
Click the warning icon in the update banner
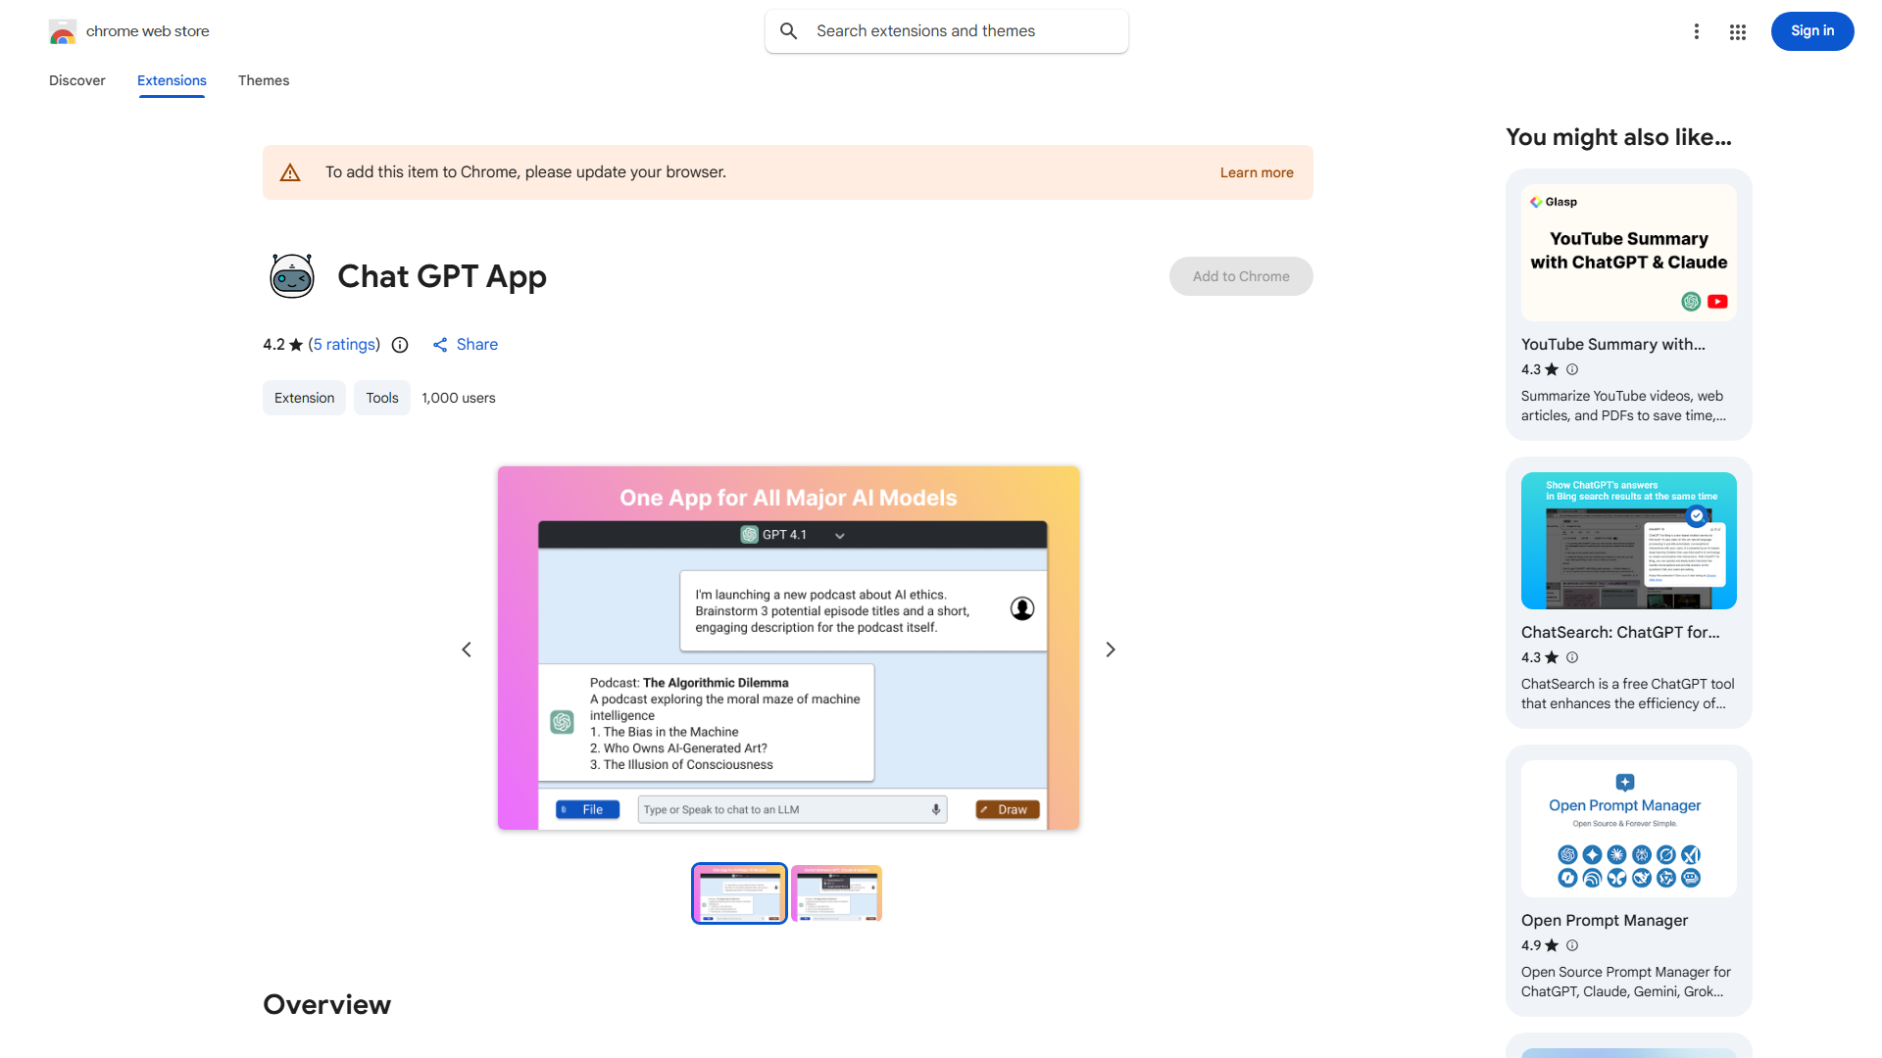tap(290, 171)
